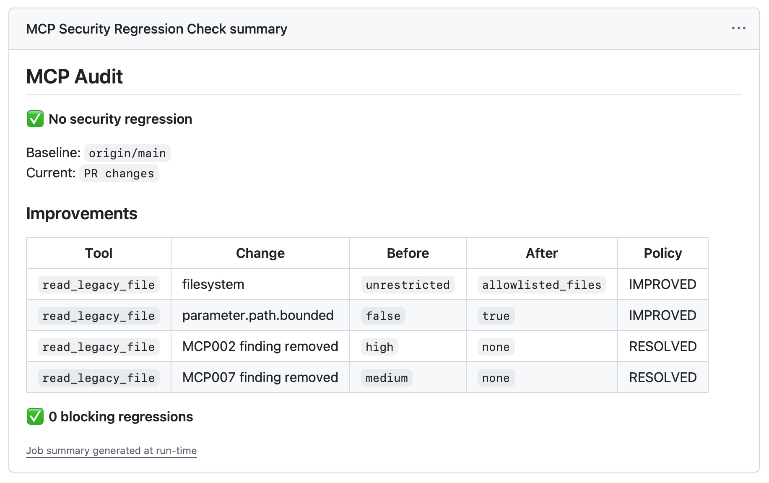Image resolution: width=769 pixels, height=483 pixels.
Task: Click the Change column header
Action: coord(260,253)
